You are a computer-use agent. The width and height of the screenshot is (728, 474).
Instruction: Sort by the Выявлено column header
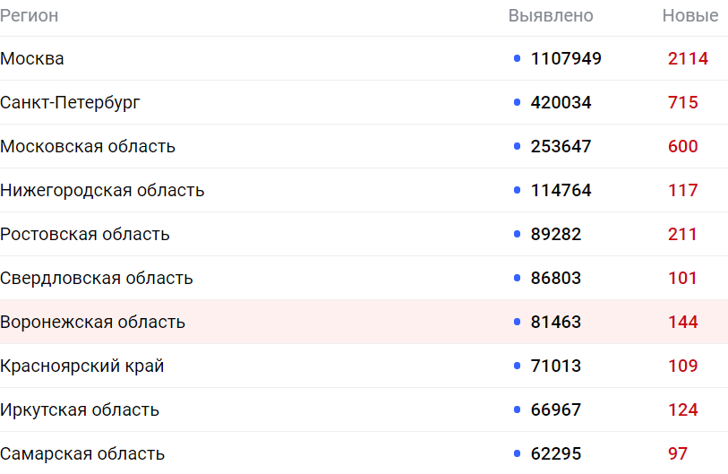[551, 16]
